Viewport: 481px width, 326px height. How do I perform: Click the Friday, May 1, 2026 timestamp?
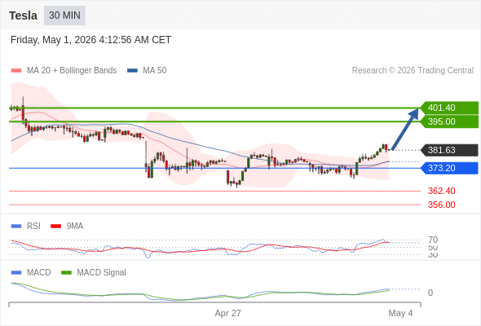(90, 40)
